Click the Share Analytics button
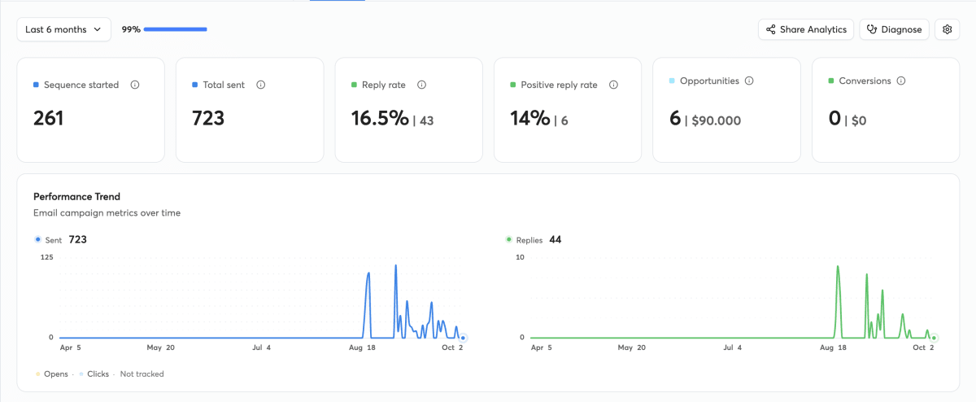This screenshot has height=402, width=976. (x=806, y=29)
